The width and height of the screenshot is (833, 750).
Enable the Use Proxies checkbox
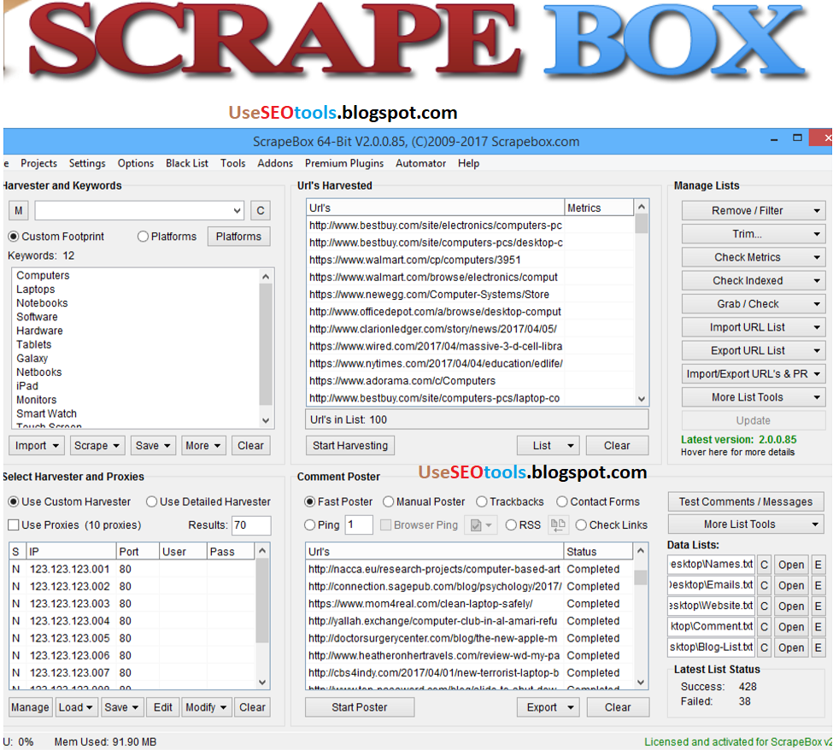point(14,524)
